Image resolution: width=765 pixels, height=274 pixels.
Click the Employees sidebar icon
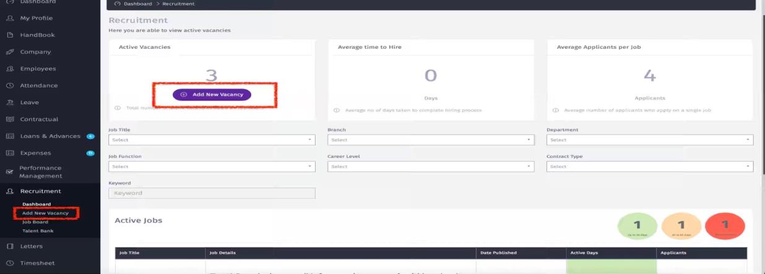(x=10, y=69)
